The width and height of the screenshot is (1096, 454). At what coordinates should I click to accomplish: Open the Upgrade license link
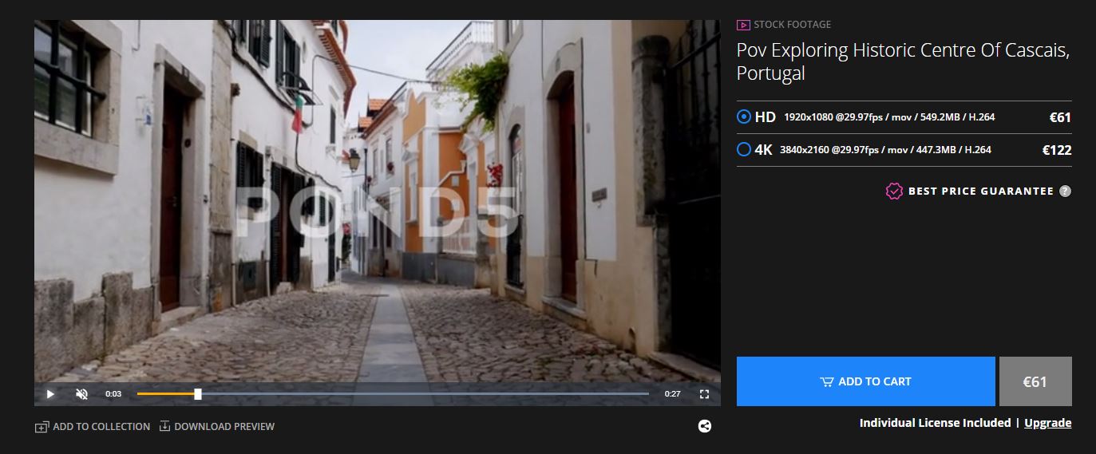1047,423
